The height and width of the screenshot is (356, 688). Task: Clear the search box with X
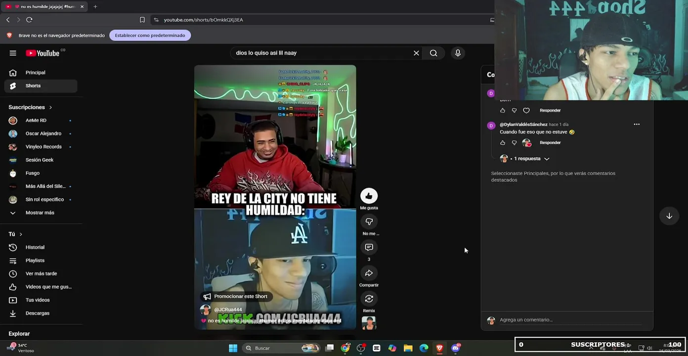[416, 53]
